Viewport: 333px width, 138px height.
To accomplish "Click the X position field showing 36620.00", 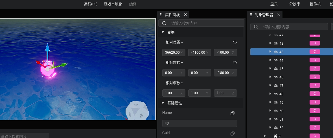I will (x=172, y=53).
